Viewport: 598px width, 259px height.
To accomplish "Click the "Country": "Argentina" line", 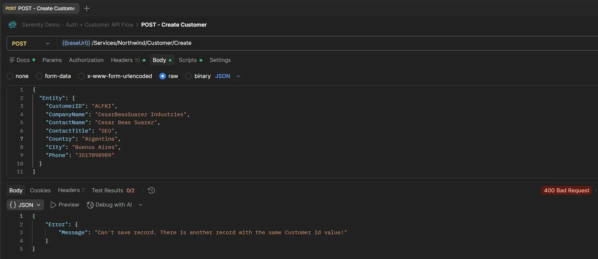I will click(83, 139).
